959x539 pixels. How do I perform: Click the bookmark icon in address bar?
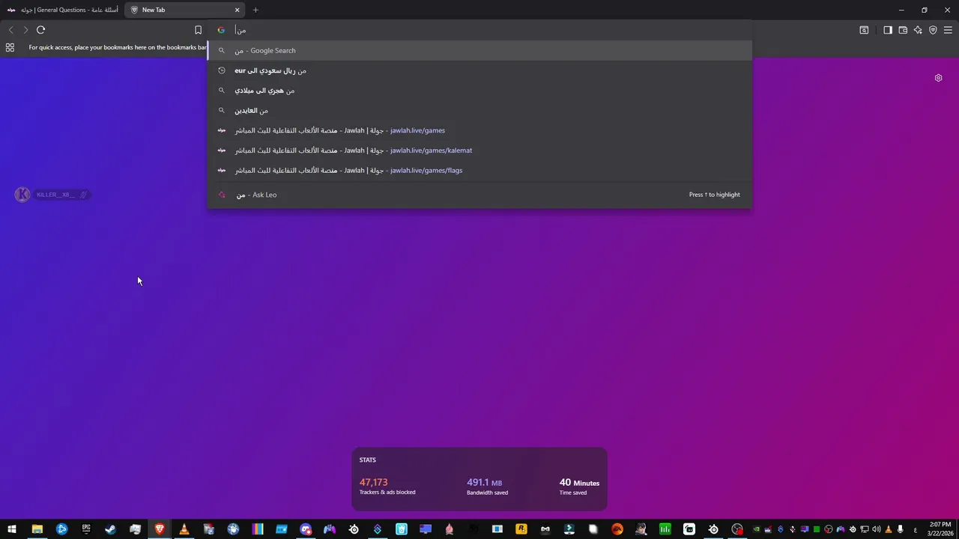tap(198, 30)
